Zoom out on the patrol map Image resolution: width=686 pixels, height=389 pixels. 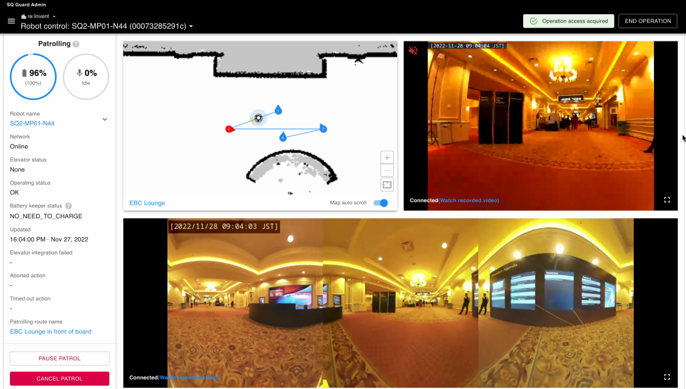387,171
